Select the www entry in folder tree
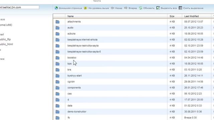This screenshot has width=214, height=120. point(2,59)
